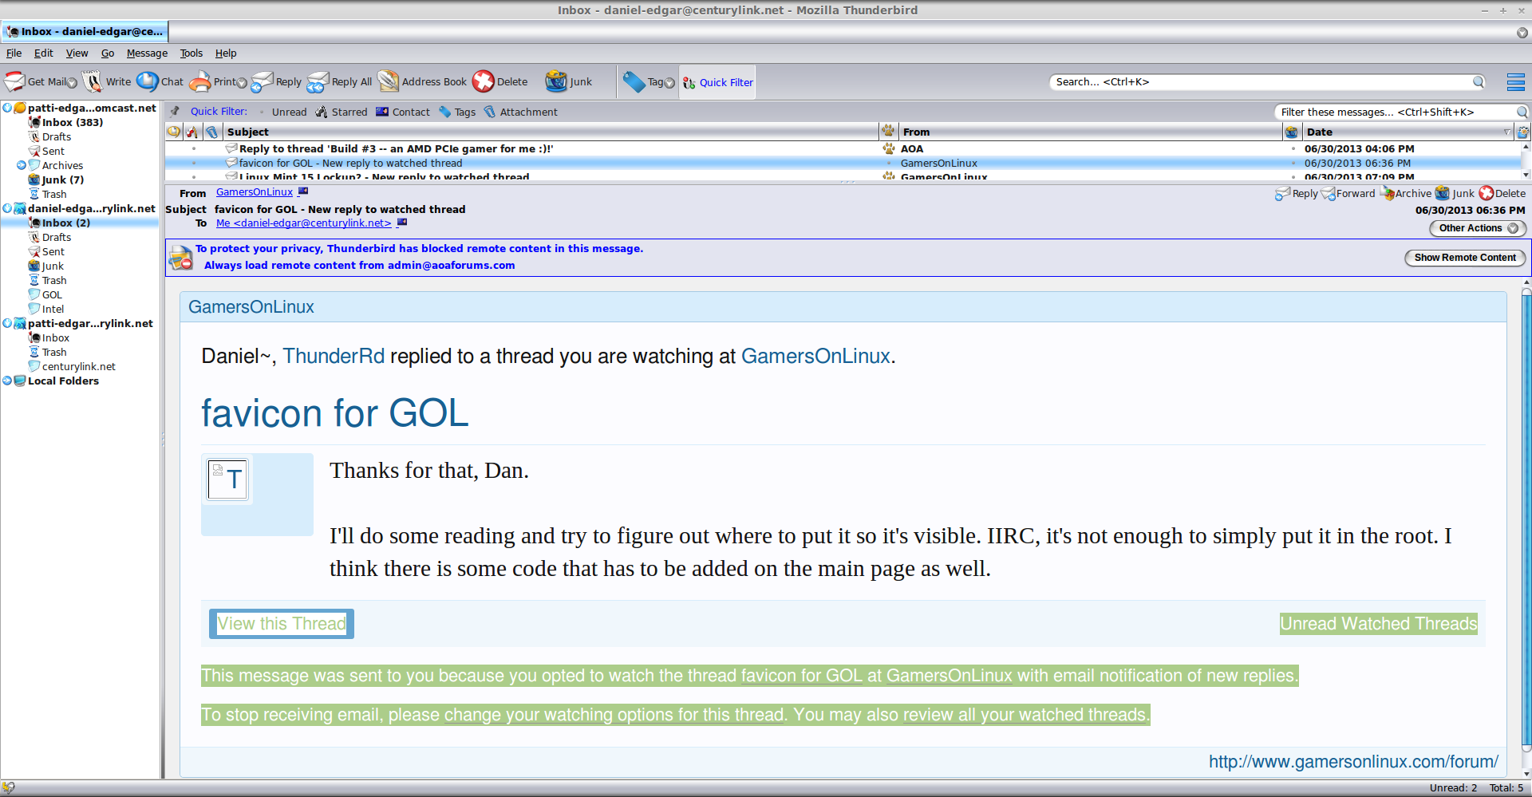Click the thread column header icon

click(174, 132)
